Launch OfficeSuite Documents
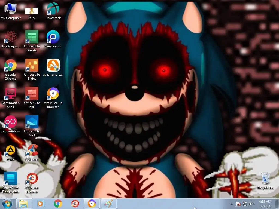Viewport: 279px width, 209px height. click(x=11, y=183)
